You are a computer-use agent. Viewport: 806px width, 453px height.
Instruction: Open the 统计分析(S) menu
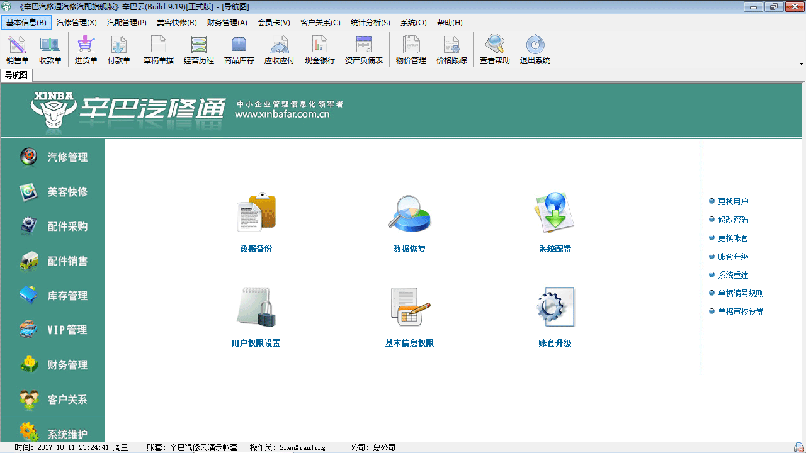coord(370,23)
